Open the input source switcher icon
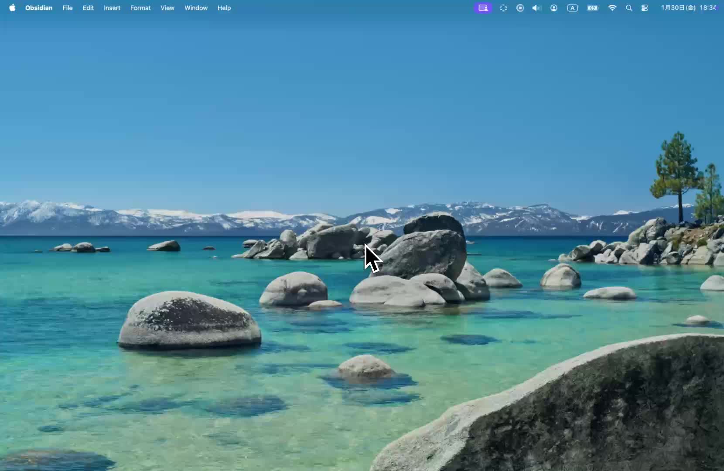The width and height of the screenshot is (724, 471). (572, 8)
